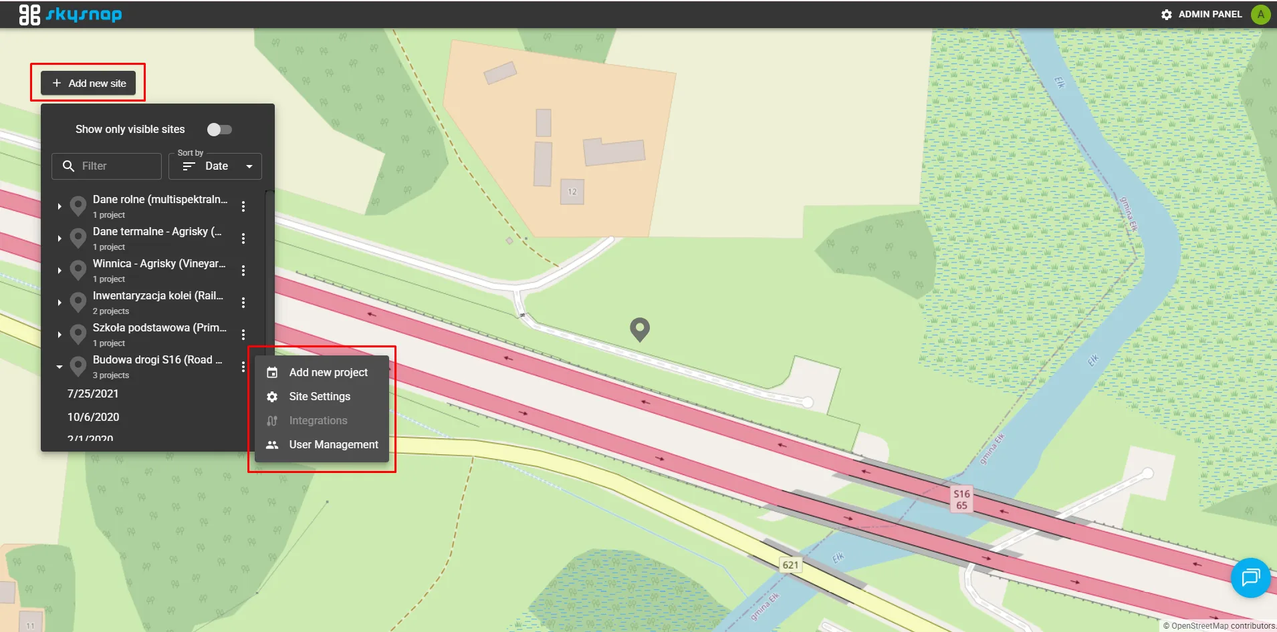
Task: Open the Sort by Date dropdown
Action: [x=215, y=166]
